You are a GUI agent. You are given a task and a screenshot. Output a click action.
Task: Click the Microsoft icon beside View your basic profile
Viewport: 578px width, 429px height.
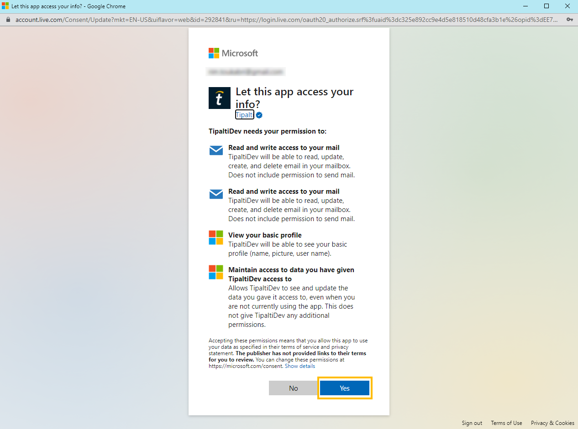216,238
